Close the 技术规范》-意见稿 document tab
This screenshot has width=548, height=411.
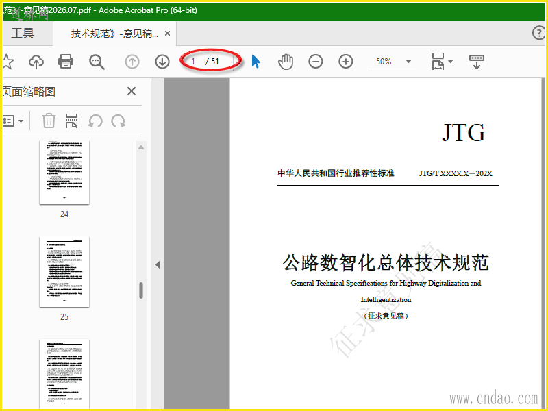click(167, 33)
